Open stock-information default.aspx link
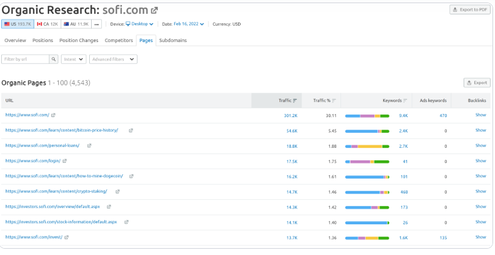This screenshot has width=495, height=255. [x=61, y=222]
